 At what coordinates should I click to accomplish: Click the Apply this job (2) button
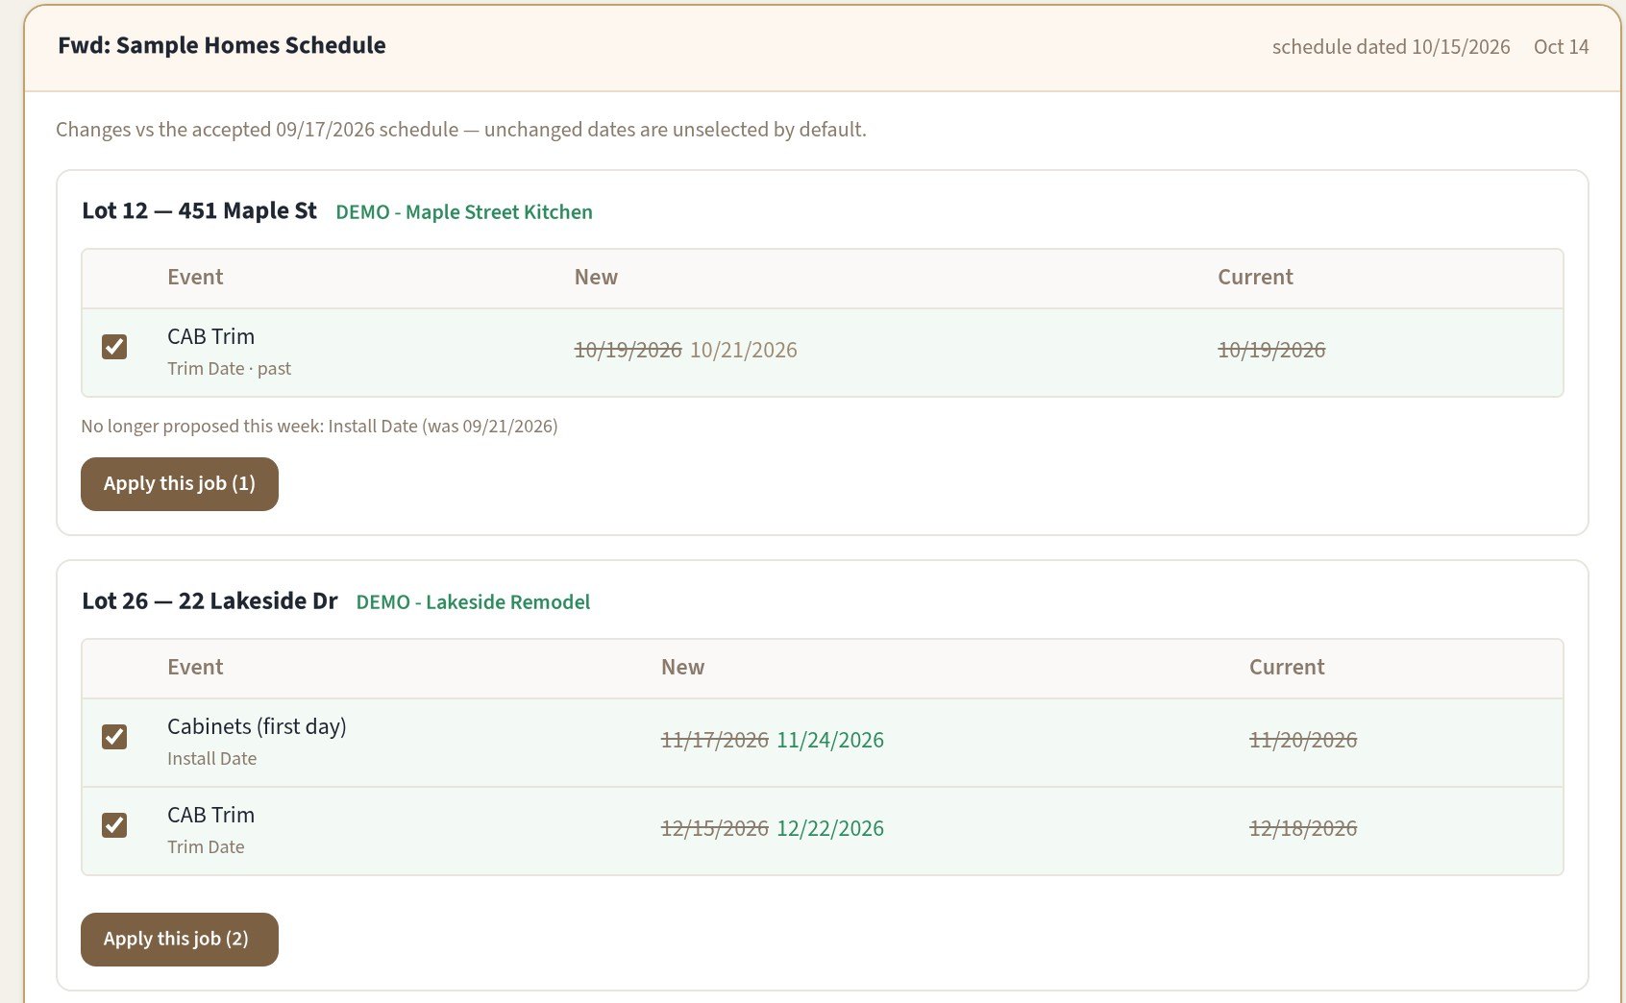click(180, 940)
